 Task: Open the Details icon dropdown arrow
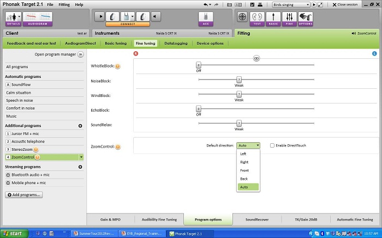(x=19, y=16)
